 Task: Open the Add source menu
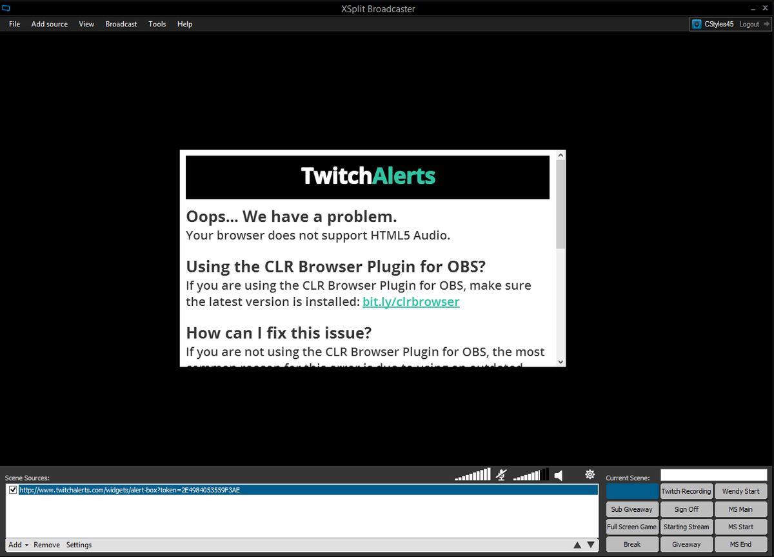coord(50,24)
